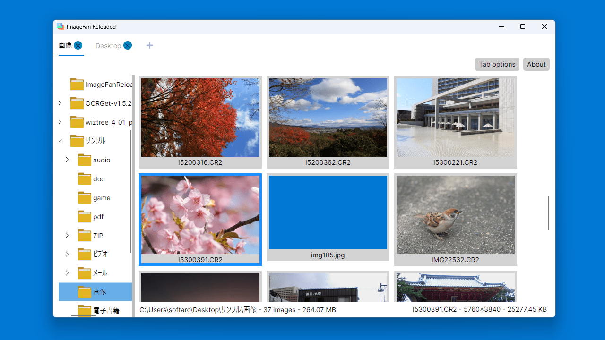Click the 画像 folder icon in tree
This screenshot has width=605, height=340.
[85, 292]
